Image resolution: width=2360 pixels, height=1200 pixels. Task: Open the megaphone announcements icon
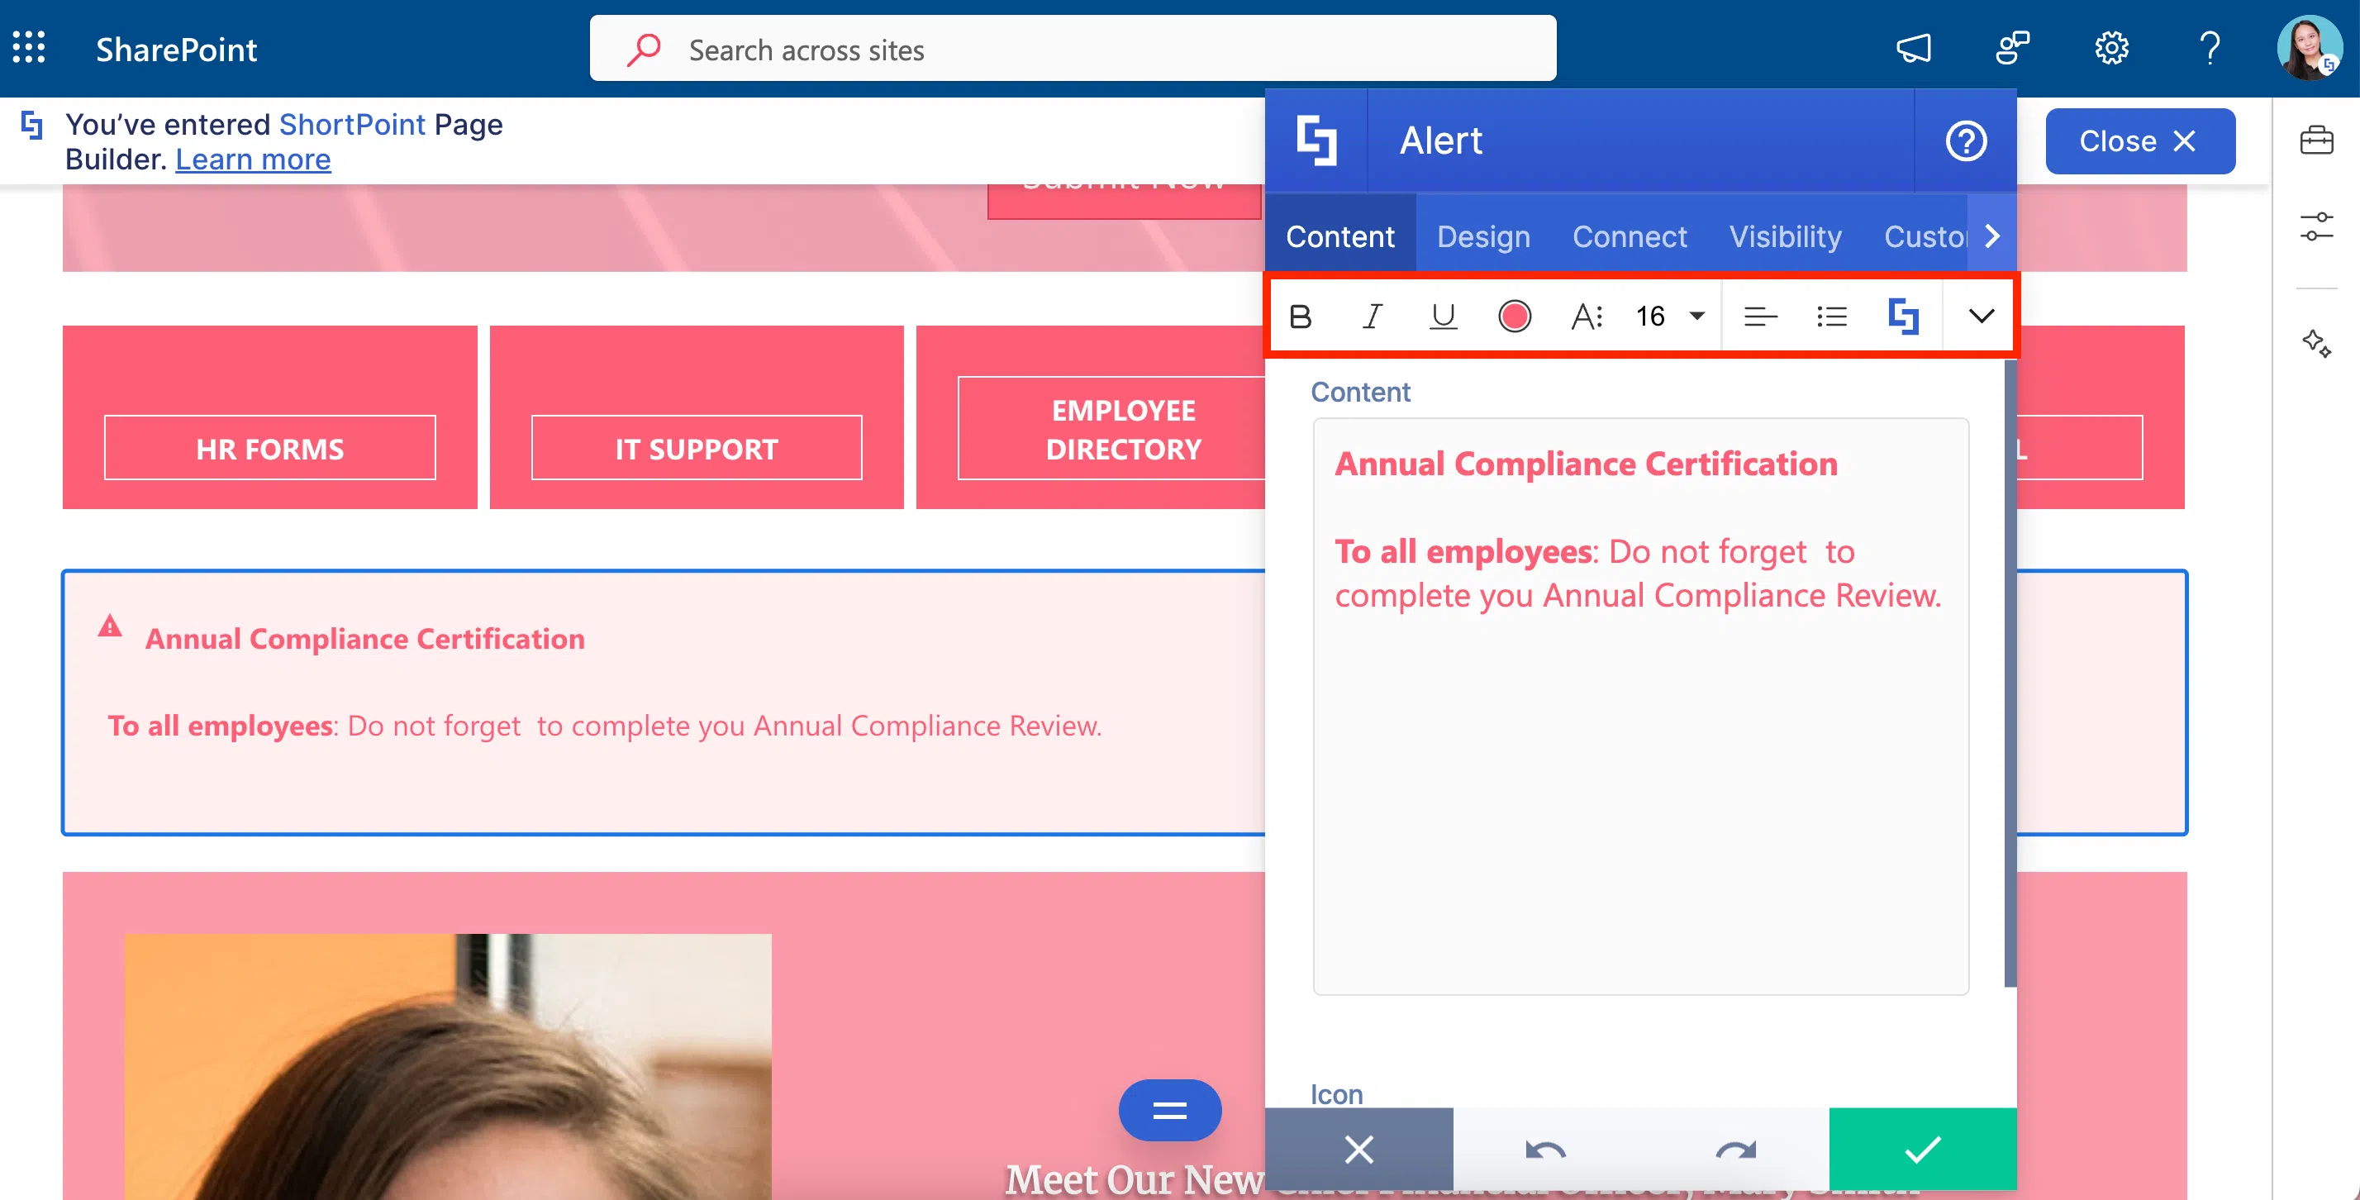(x=1914, y=48)
